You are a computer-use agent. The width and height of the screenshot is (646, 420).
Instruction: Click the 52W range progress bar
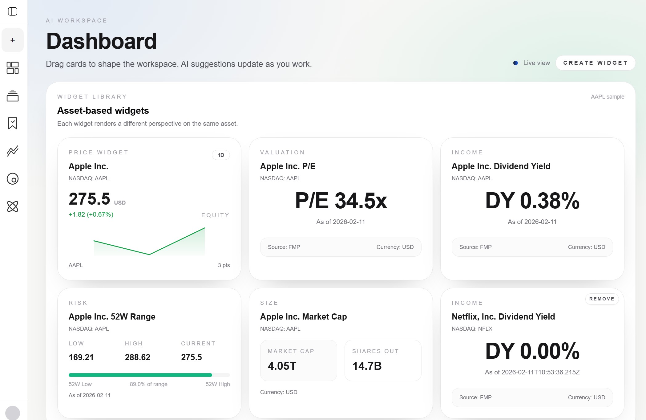pos(149,375)
